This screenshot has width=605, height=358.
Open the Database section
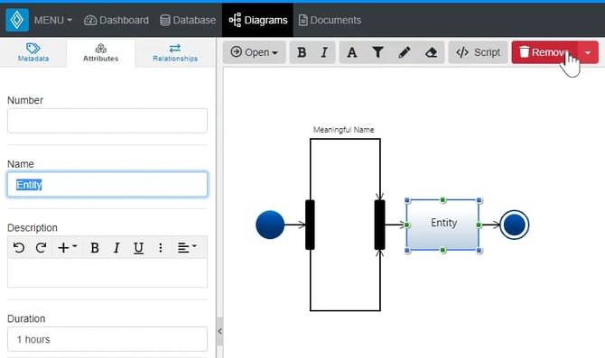tap(188, 20)
